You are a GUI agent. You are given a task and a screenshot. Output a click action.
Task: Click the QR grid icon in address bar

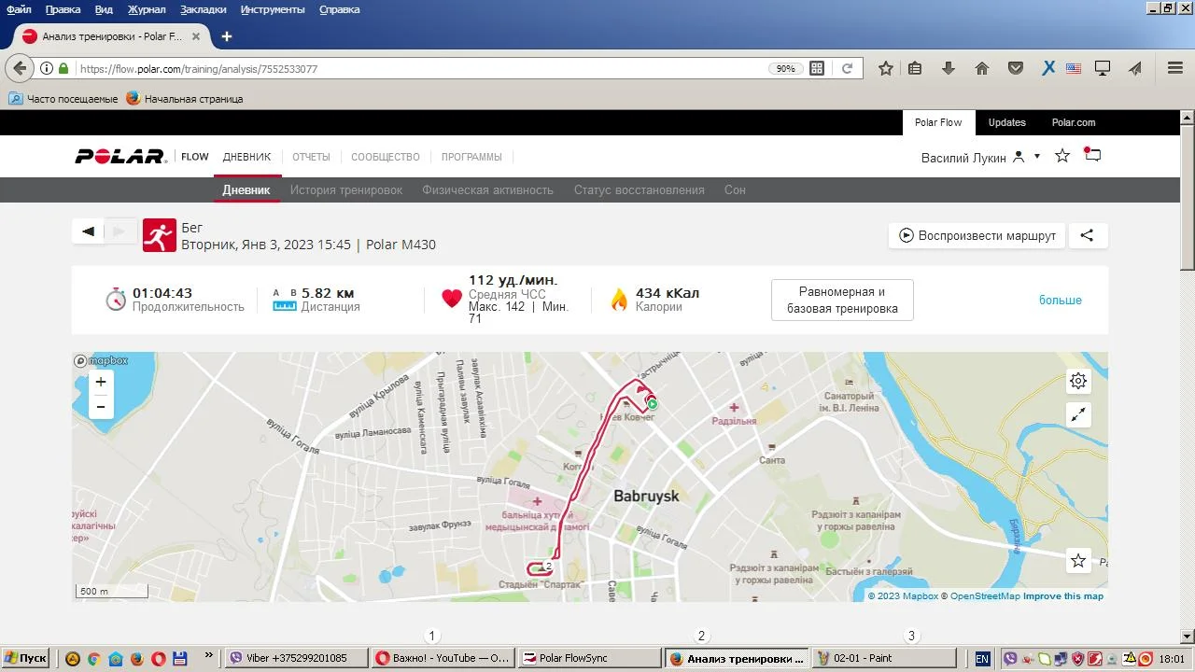(x=817, y=68)
